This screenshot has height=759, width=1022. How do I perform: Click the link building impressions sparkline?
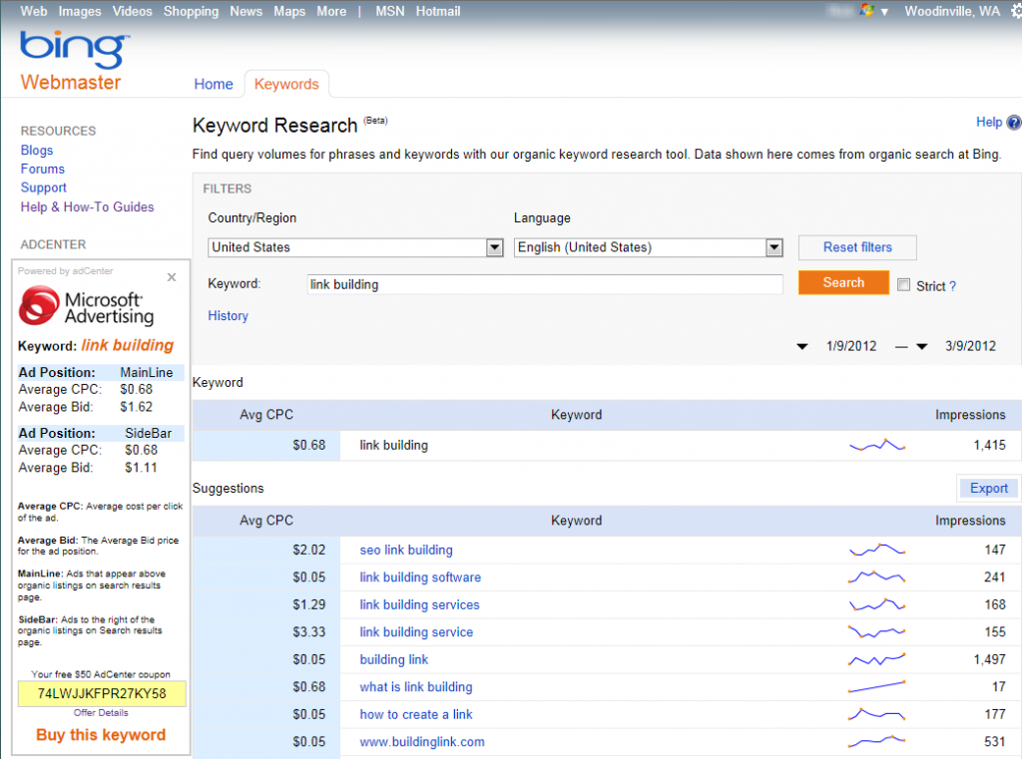876,446
